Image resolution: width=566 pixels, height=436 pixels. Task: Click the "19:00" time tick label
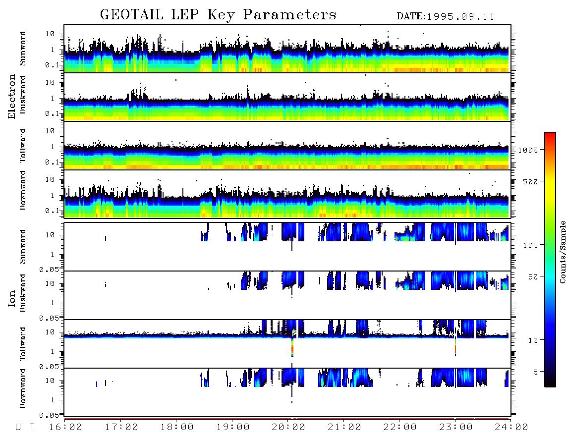pos(233,428)
